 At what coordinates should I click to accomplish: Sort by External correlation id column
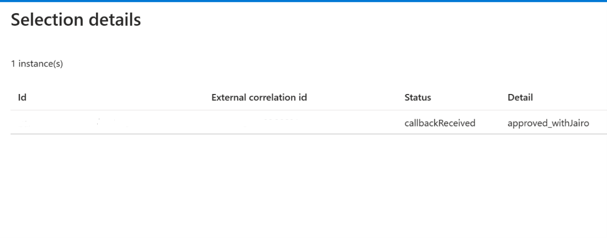point(259,98)
